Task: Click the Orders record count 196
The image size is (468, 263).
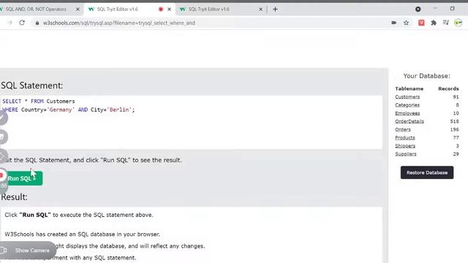Action: (454, 129)
